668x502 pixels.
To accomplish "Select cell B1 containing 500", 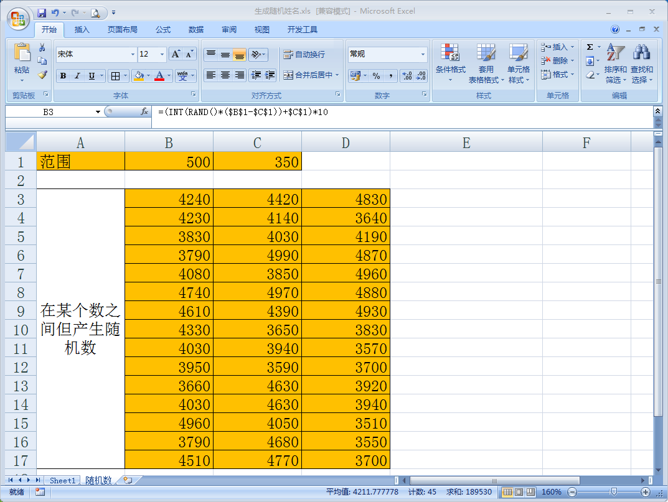I will (169, 162).
